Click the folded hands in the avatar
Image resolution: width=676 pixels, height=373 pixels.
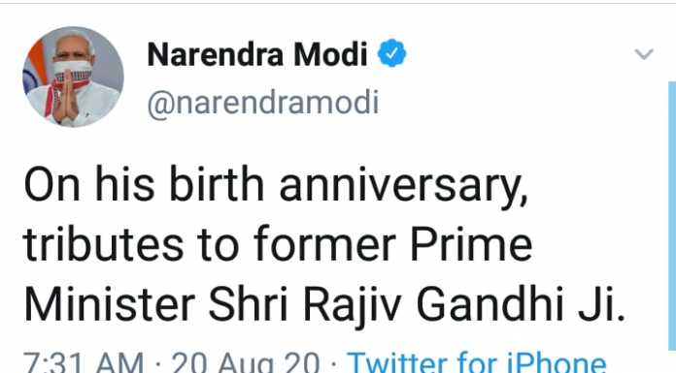click(65, 98)
